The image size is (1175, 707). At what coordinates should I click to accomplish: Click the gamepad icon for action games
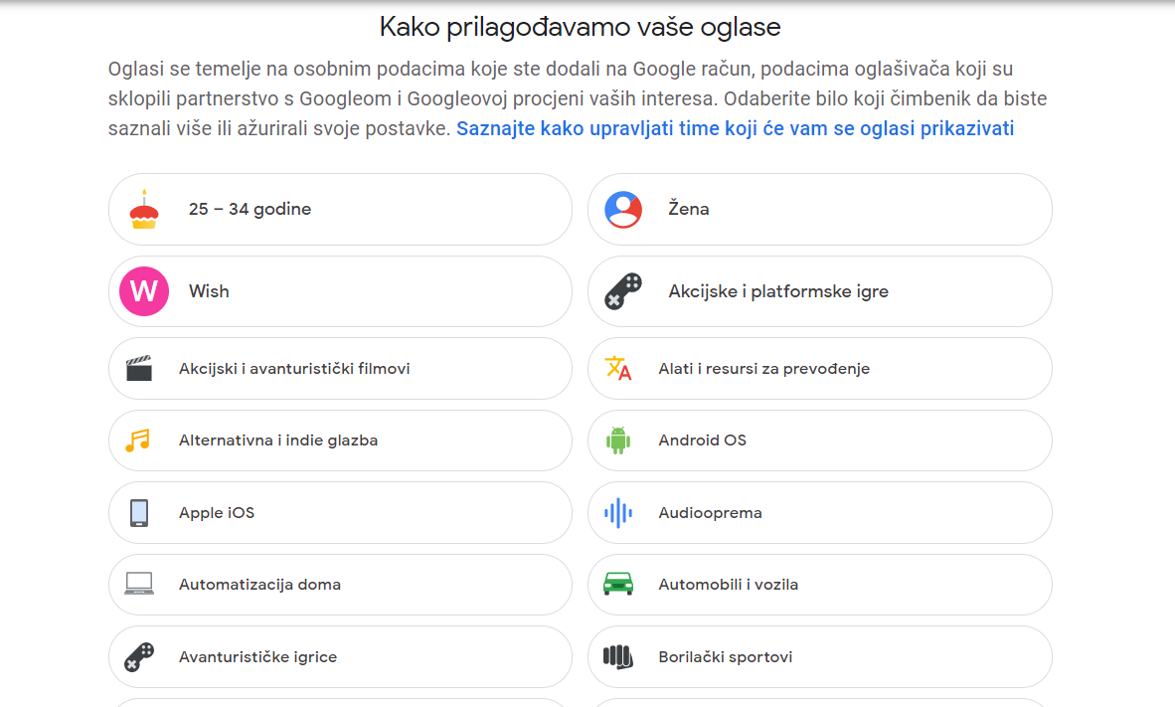623,291
